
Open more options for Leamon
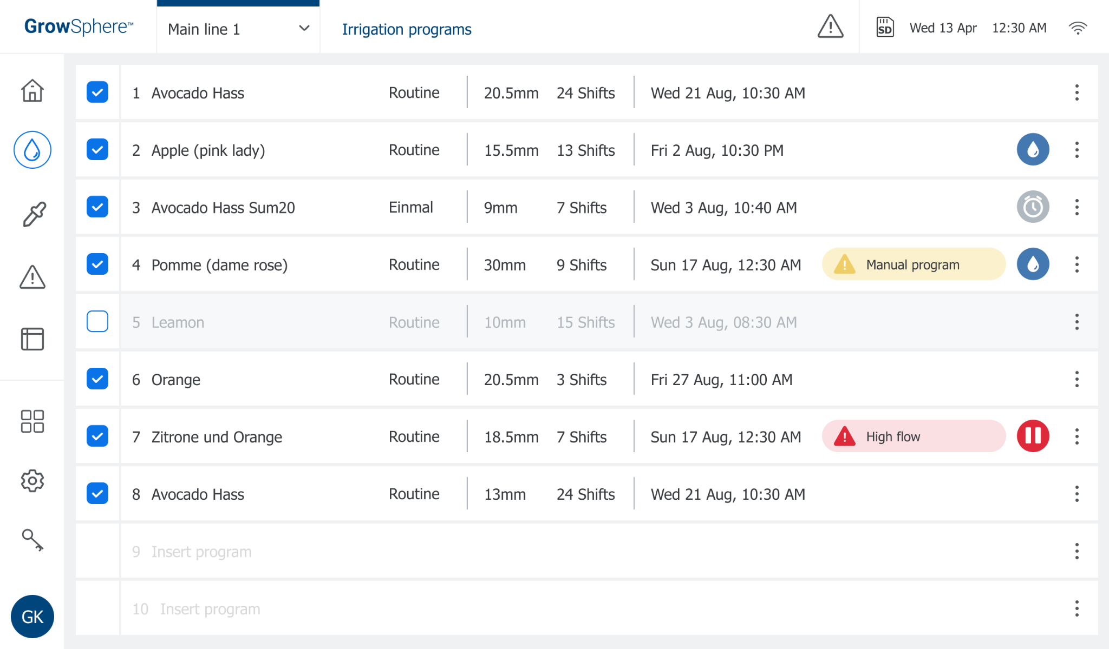click(1077, 322)
